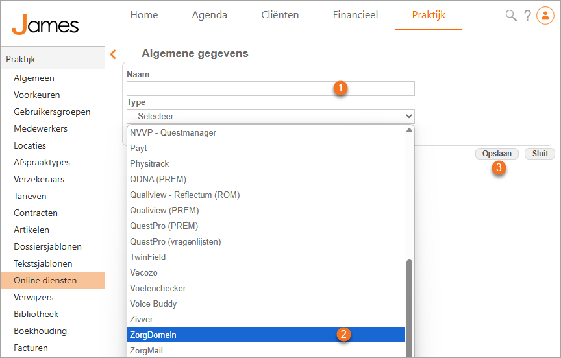
Task: Click the Sluit button
Action: coord(540,154)
